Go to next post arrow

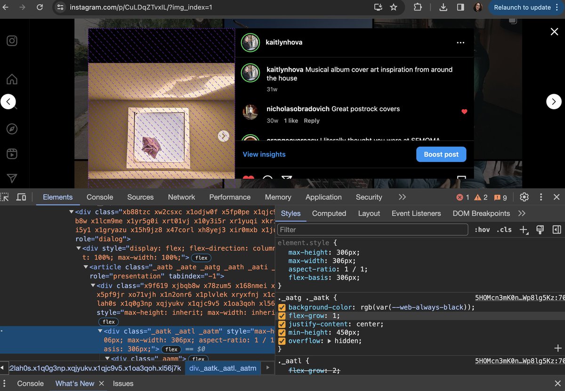coord(554,101)
